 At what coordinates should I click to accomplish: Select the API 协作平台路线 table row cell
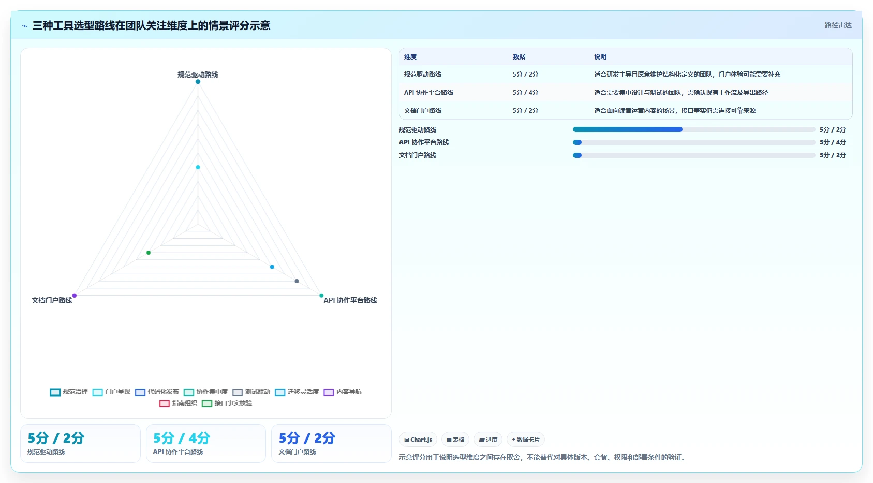428,93
